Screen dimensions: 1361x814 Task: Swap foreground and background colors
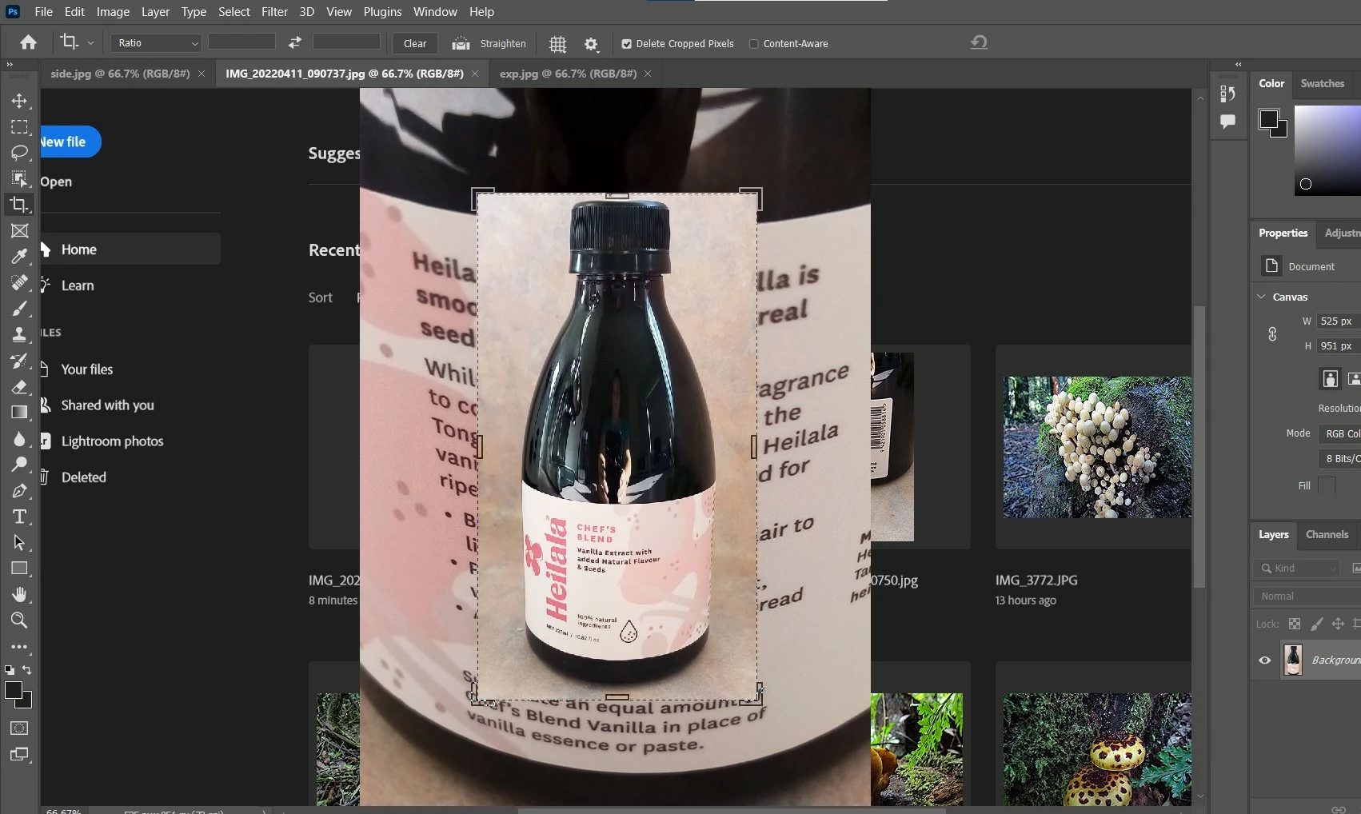click(27, 670)
